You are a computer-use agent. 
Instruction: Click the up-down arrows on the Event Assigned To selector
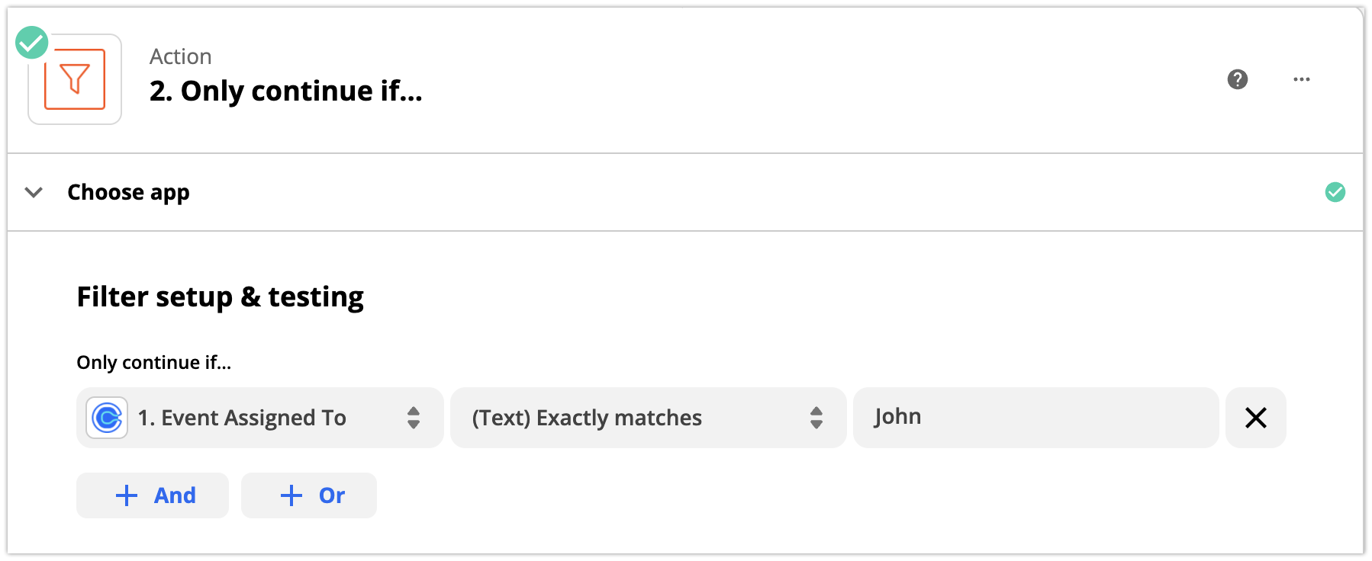tap(414, 418)
